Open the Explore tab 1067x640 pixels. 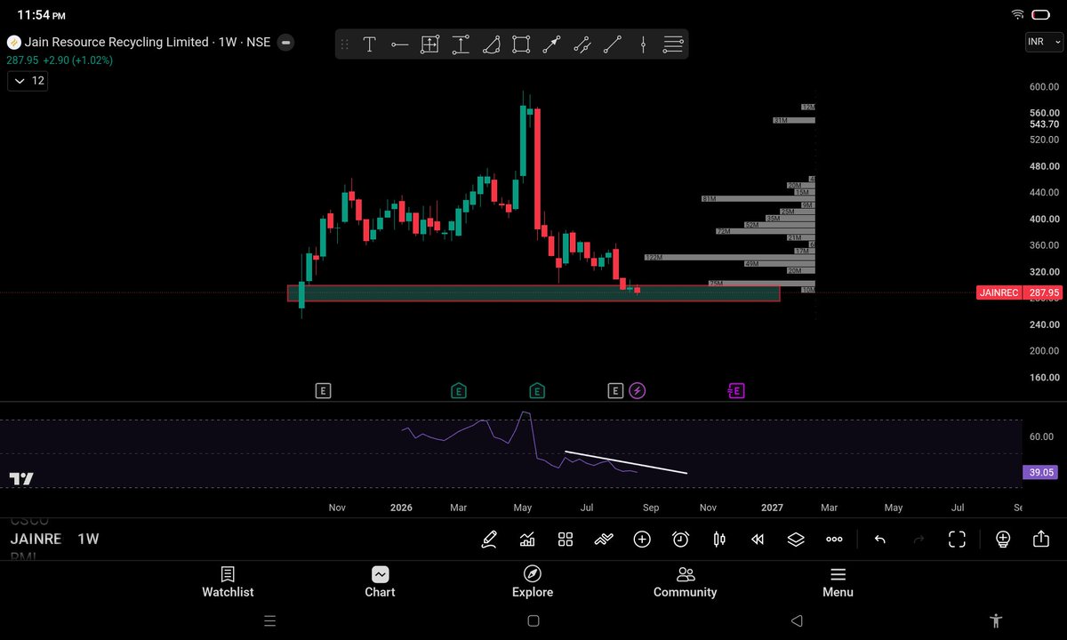pyautogui.click(x=533, y=582)
